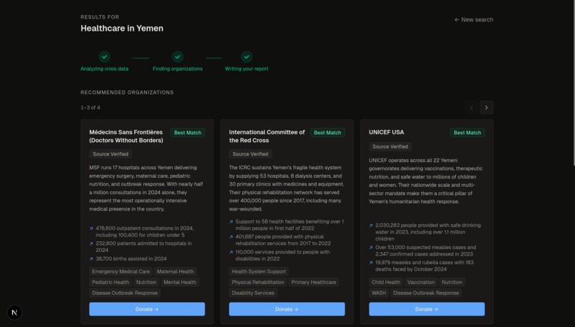Select the Vaccination tag
Image resolution: width=575 pixels, height=327 pixels.
tap(421, 282)
